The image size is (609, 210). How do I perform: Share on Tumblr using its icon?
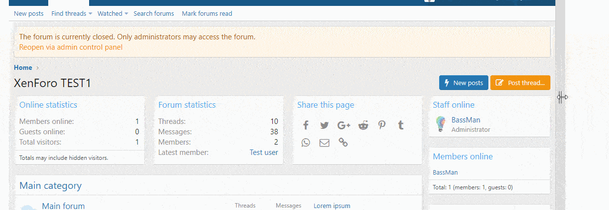pos(401,125)
